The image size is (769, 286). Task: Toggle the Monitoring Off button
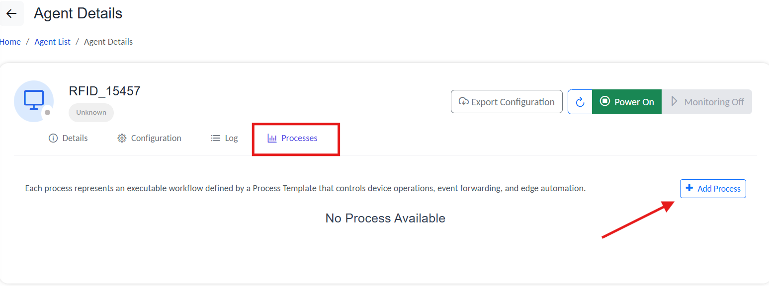coord(707,102)
